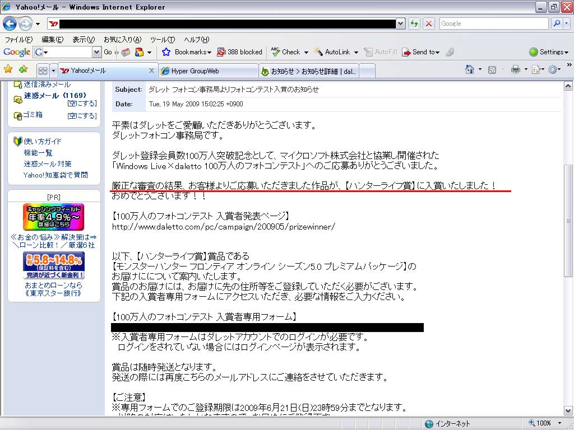Click the scrollbar down arrow

pyautogui.click(x=568, y=410)
